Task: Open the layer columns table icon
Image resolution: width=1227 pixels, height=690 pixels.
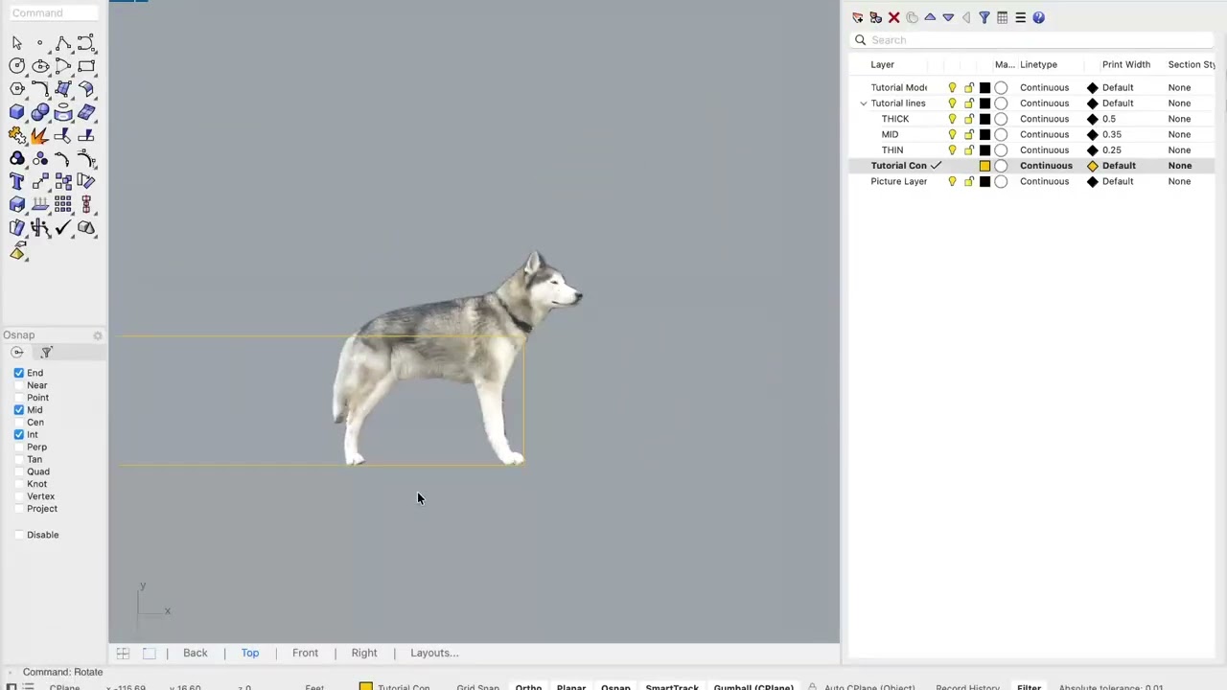Action: point(1002,17)
